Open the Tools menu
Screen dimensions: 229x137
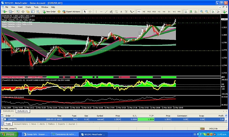click(x=36, y=7)
